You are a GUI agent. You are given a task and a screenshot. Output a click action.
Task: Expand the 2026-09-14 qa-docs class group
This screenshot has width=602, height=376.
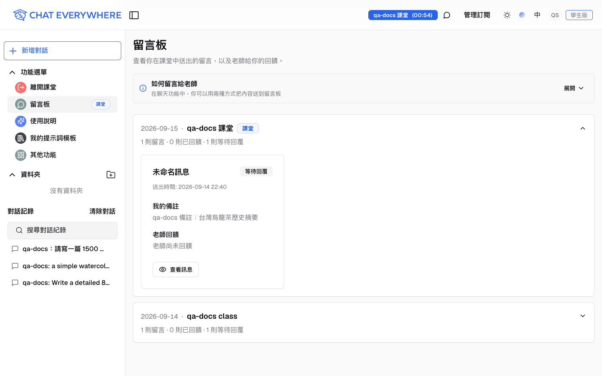[583, 316]
